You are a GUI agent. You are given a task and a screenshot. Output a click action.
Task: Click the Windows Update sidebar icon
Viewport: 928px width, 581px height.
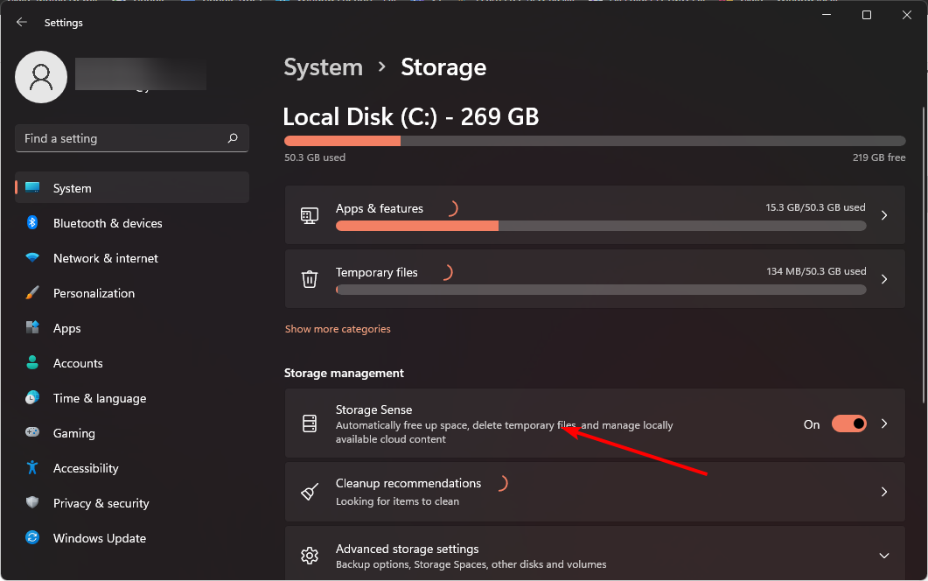32,538
